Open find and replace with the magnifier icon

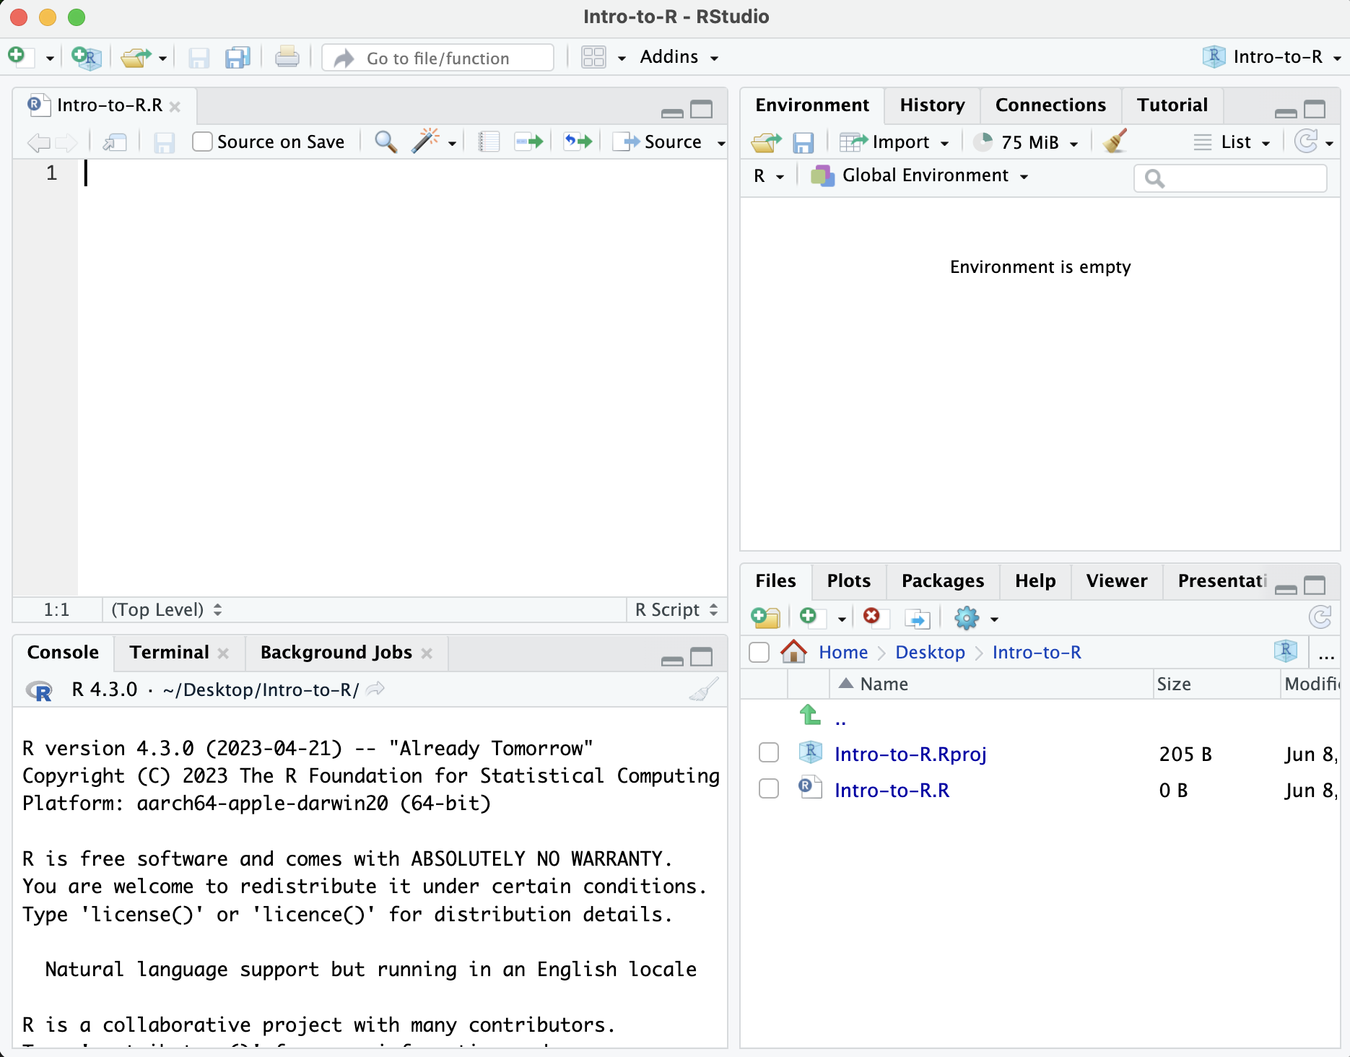click(x=386, y=142)
